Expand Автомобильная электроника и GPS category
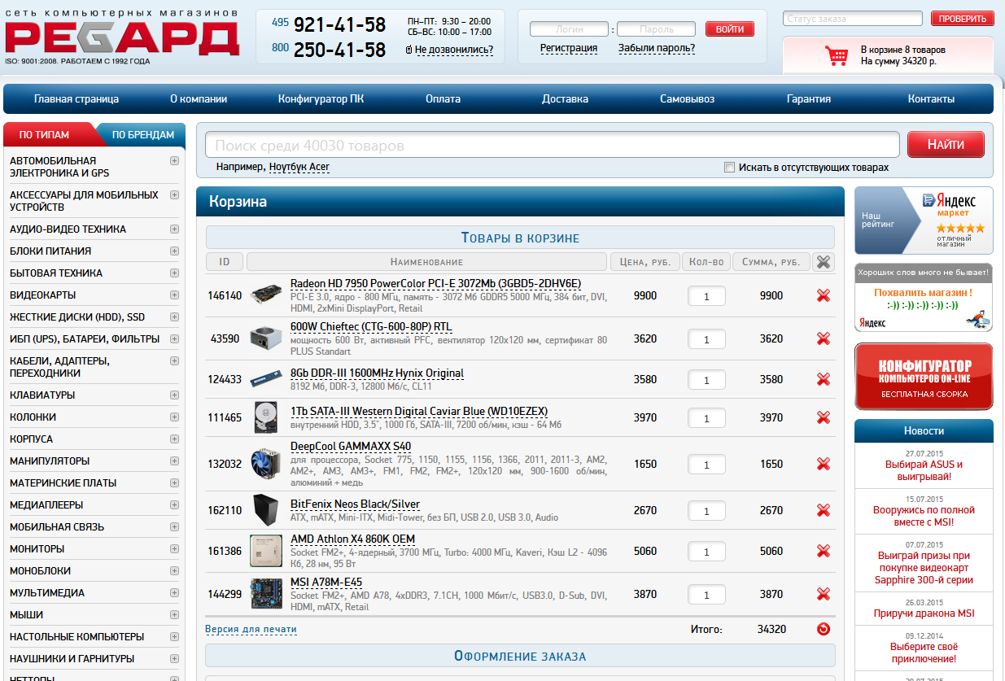The width and height of the screenshot is (1005, 681). point(174,160)
